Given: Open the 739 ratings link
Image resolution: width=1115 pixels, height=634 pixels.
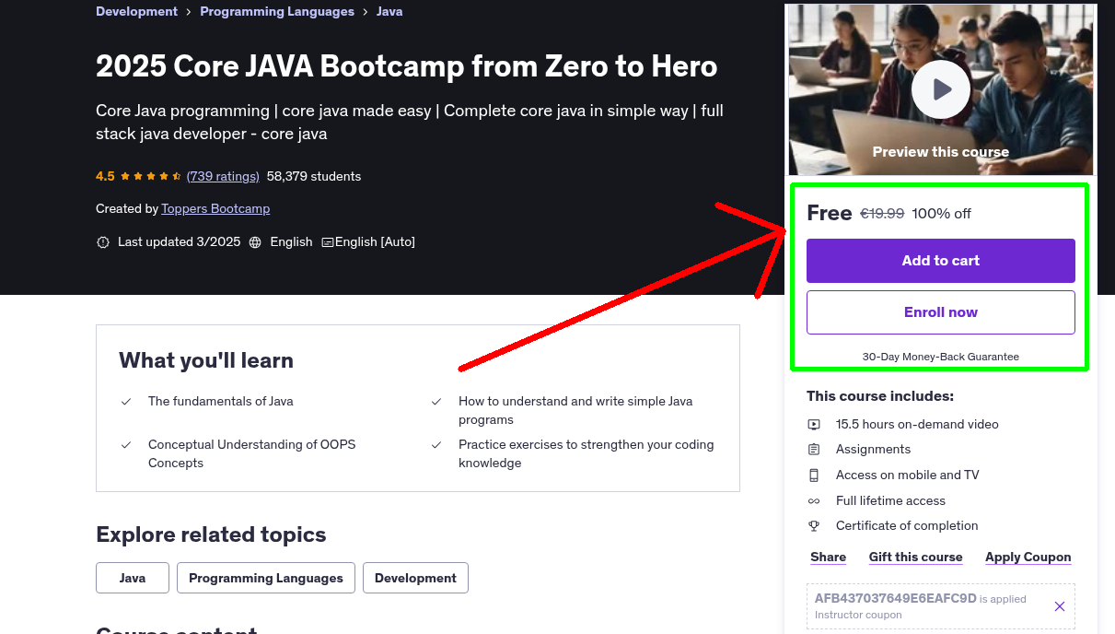Looking at the screenshot, I should pyautogui.click(x=223, y=175).
